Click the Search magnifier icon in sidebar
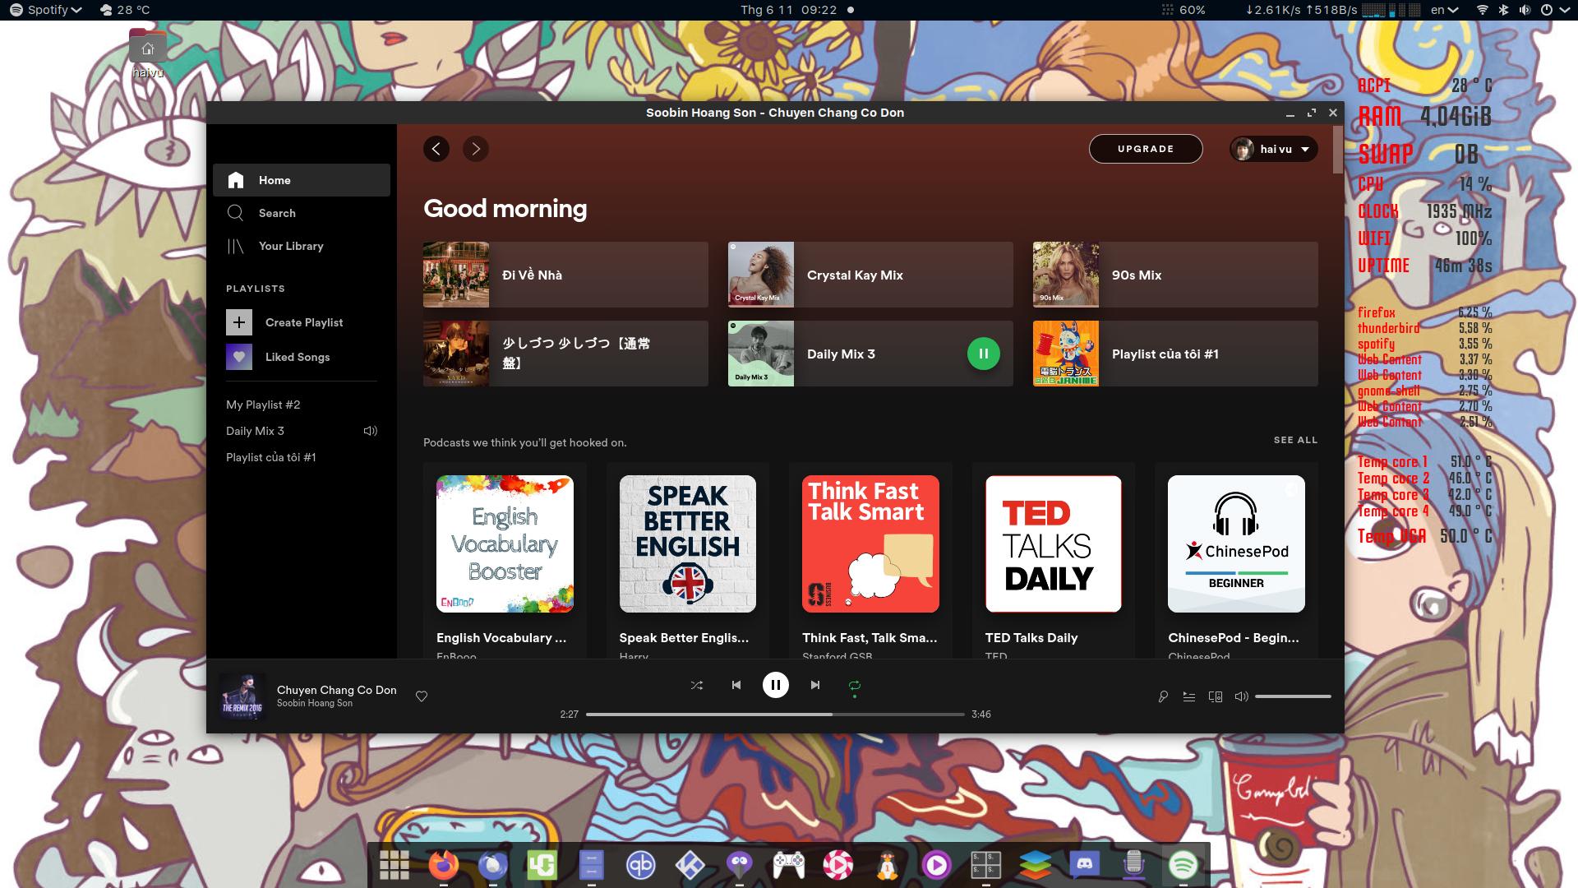1578x888 pixels. coord(236,213)
